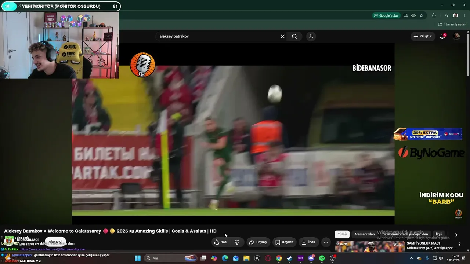
Task: Open Steam from the taskbar
Action: [289, 258]
